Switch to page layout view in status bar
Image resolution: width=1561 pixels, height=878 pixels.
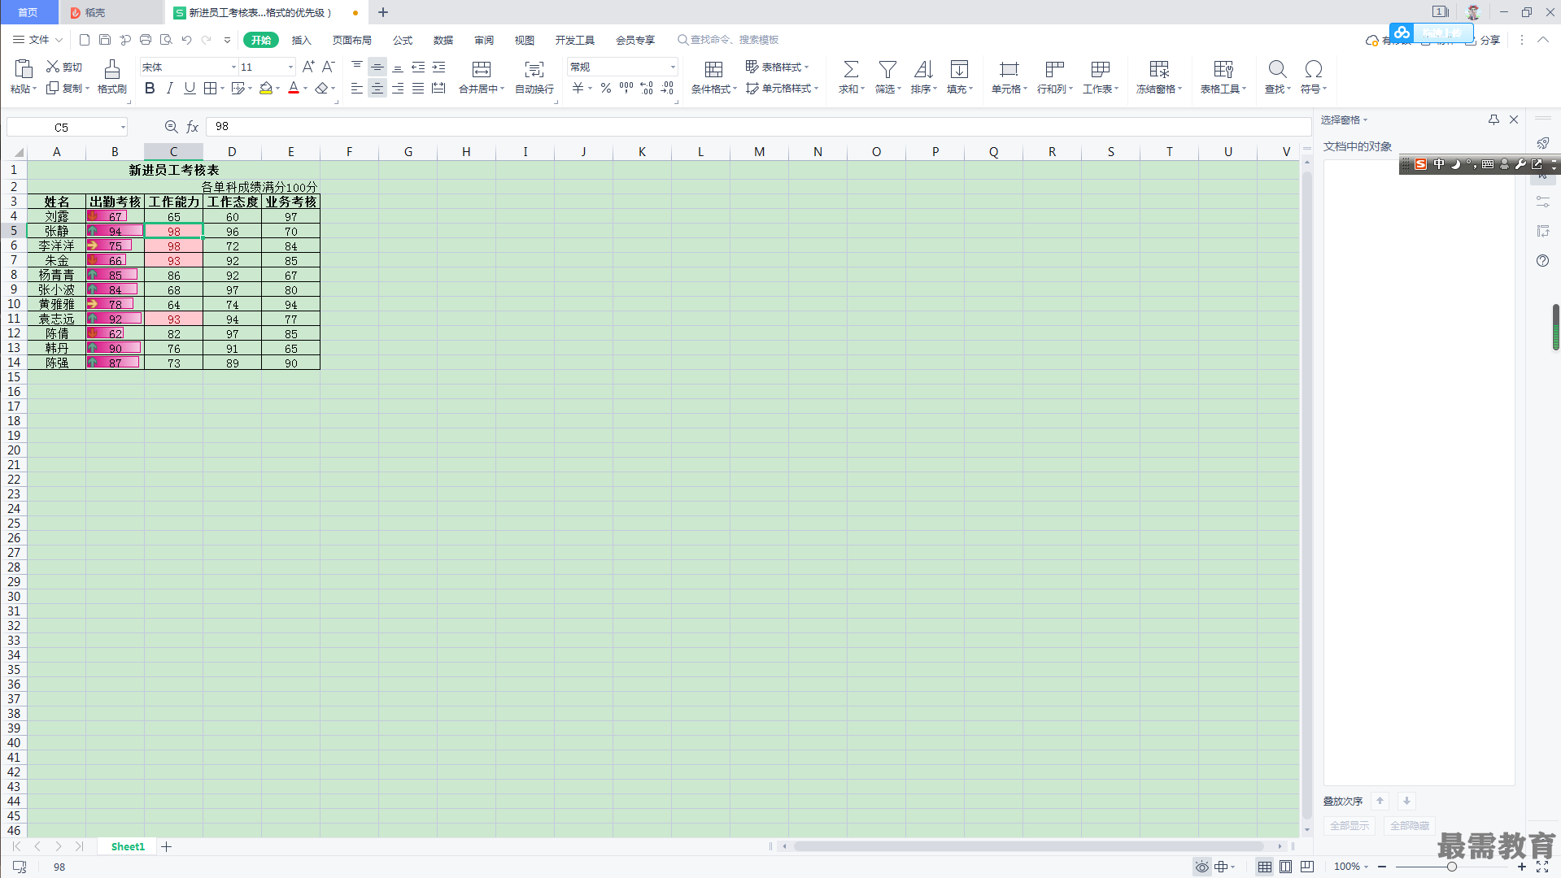tap(1285, 867)
